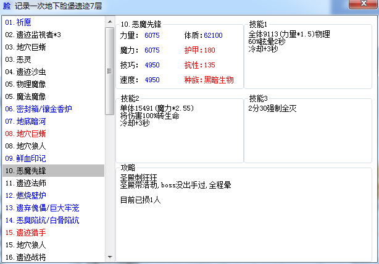The height and width of the screenshot is (264, 379).
Task: Select list item 09. 鲜血印记
Action: 54,158
